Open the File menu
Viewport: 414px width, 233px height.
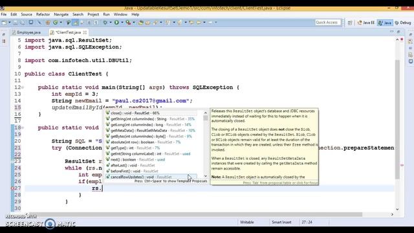[x=4, y=14]
